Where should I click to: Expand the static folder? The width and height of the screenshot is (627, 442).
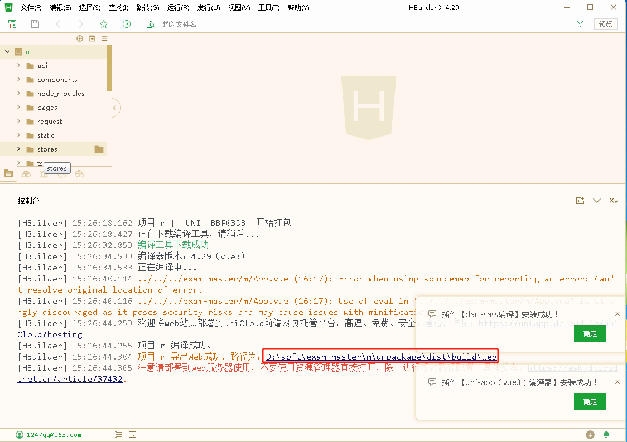18,135
